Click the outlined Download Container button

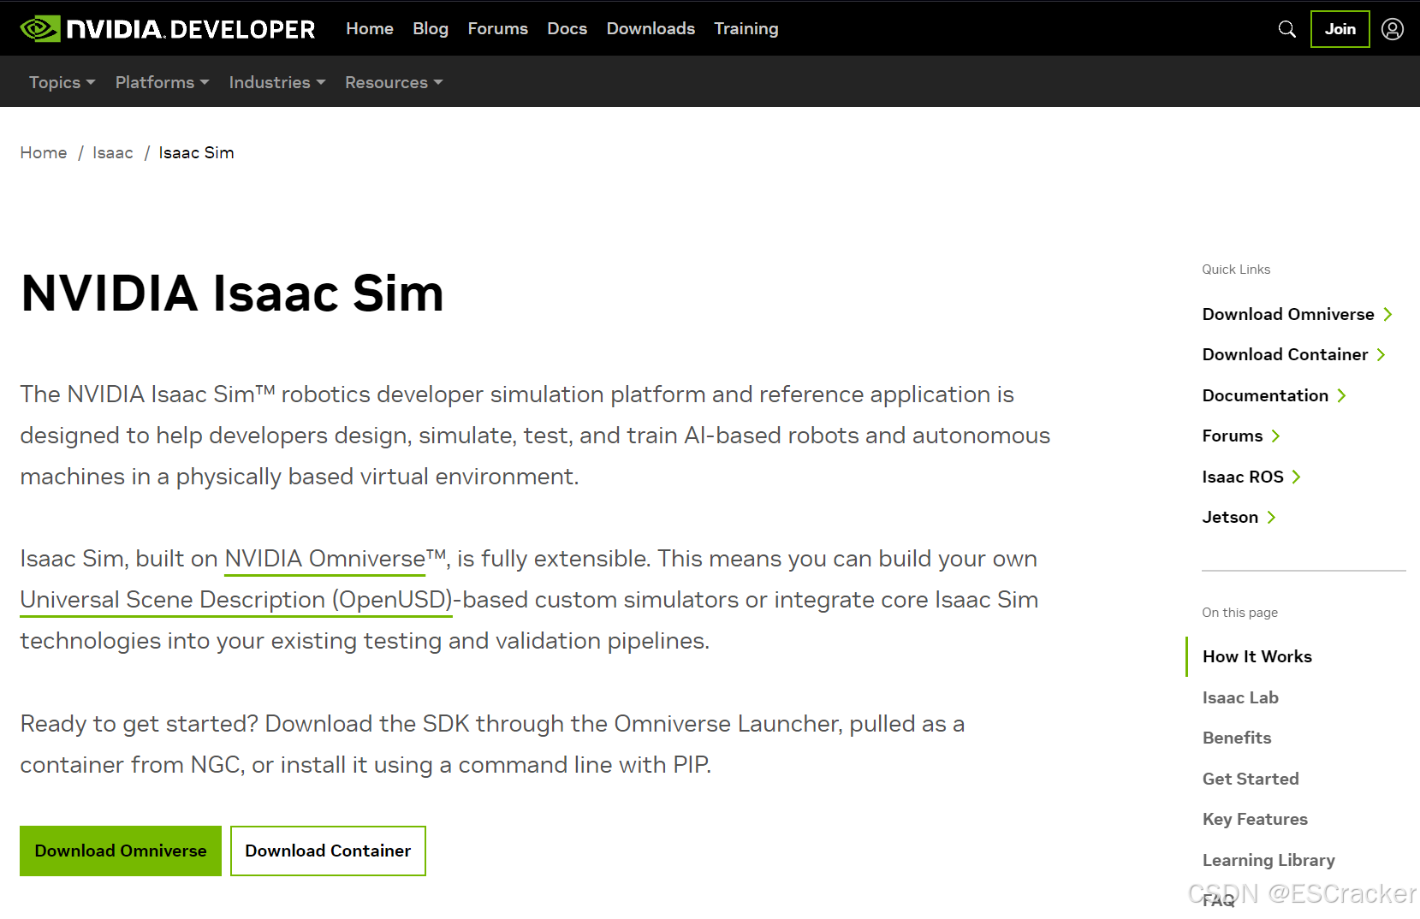click(x=328, y=851)
